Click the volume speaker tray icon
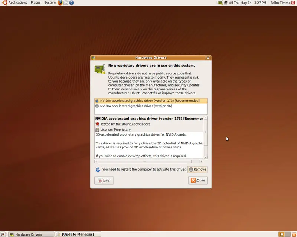The image size is (297, 237). click(x=231, y=3)
